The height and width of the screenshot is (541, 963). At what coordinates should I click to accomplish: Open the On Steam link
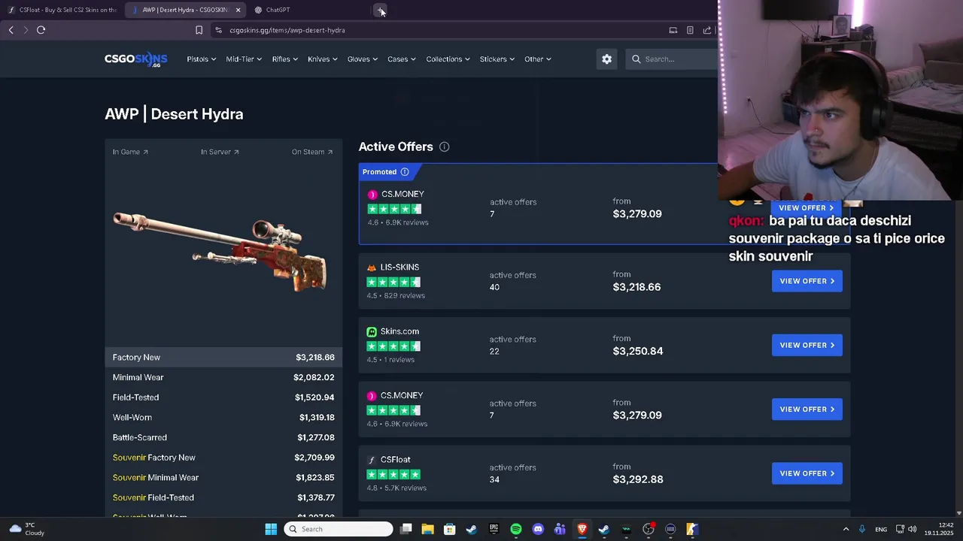(x=312, y=152)
